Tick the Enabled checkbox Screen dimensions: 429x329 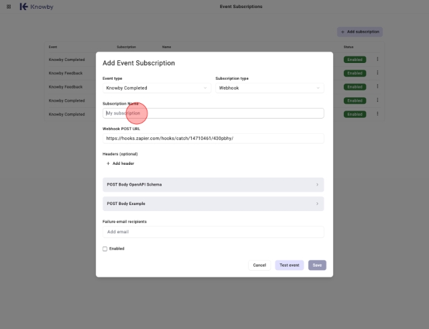105,249
